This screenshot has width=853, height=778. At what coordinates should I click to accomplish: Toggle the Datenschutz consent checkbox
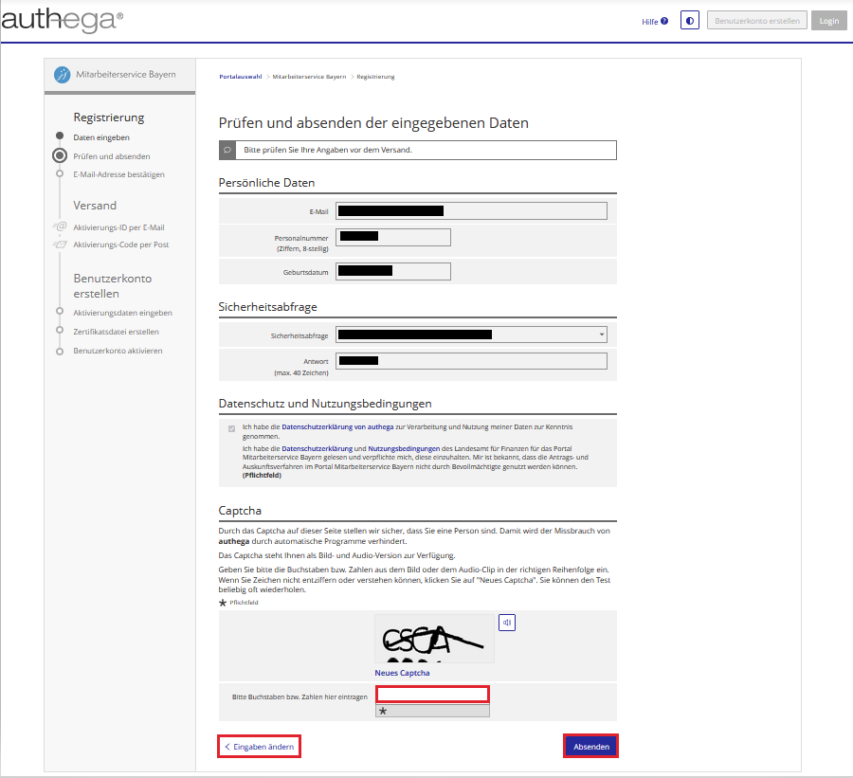pyautogui.click(x=232, y=428)
